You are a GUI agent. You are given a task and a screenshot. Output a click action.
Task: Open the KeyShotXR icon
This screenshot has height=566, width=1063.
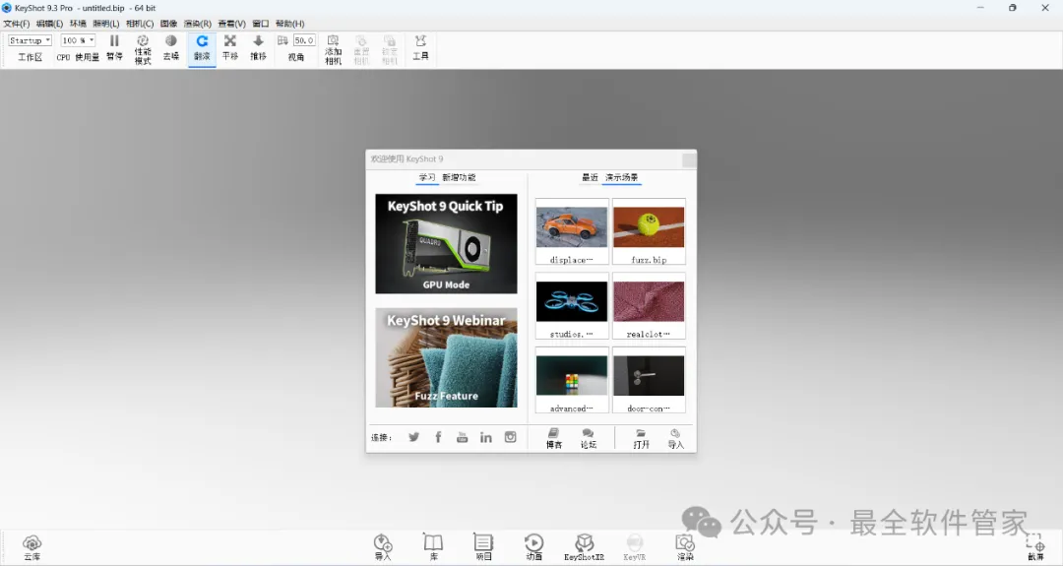point(585,547)
